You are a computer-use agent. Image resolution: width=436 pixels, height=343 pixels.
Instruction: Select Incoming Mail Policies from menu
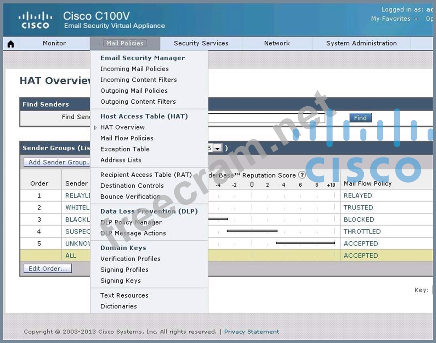coord(134,69)
